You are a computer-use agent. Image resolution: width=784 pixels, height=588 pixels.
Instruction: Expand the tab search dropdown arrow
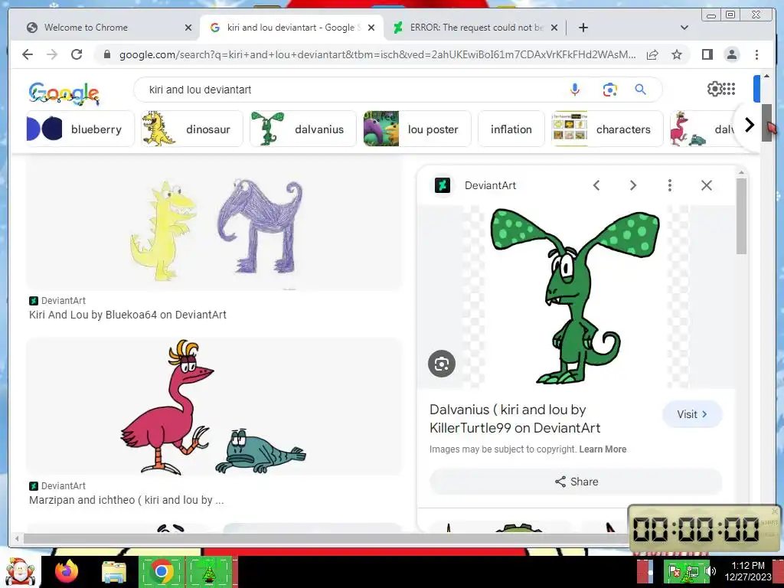click(x=684, y=28)
